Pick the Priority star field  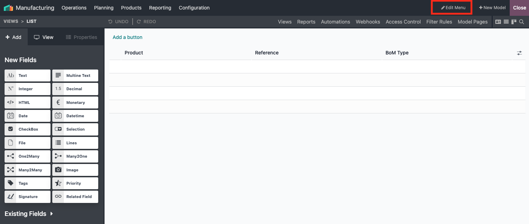point(75,183)
